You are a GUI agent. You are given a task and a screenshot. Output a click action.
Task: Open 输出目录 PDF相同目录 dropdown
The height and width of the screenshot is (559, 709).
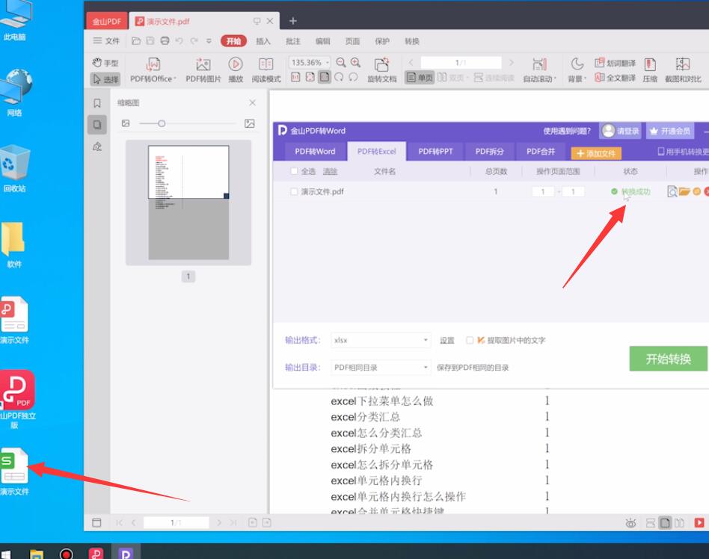380,368
